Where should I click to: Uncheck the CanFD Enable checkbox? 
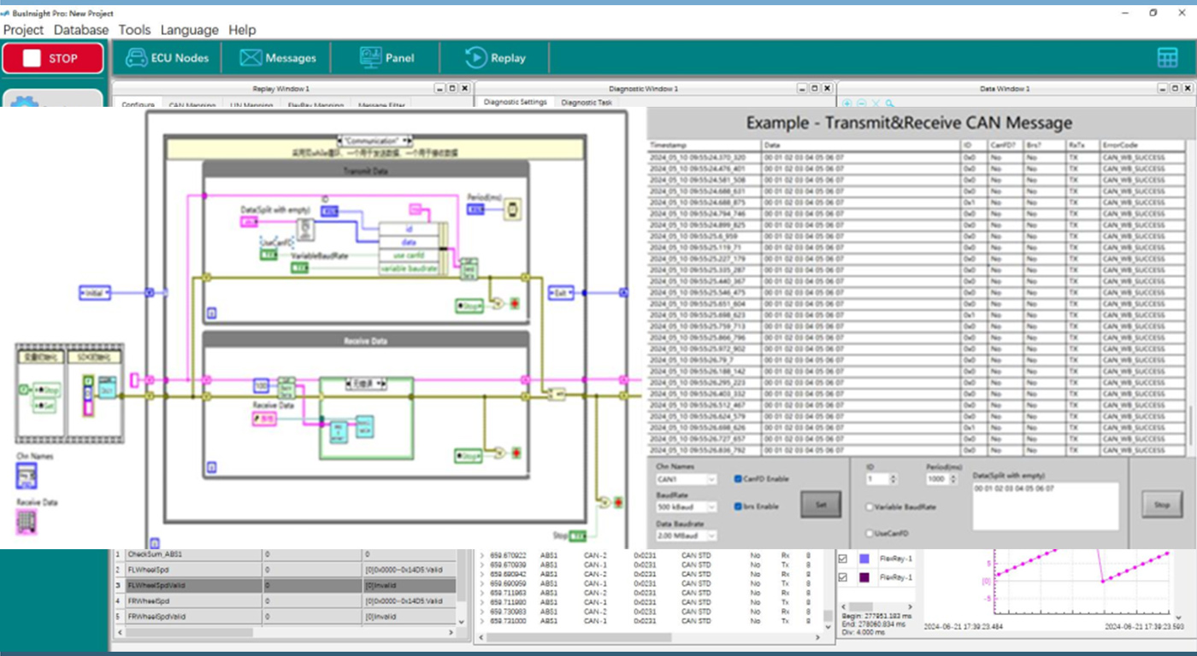(738, 479)
